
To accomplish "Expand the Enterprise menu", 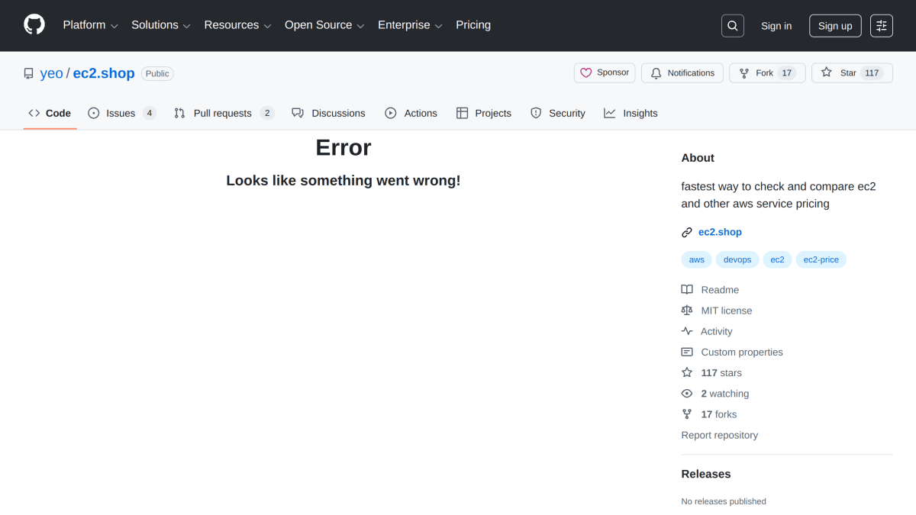I will (x=410, y=25).
